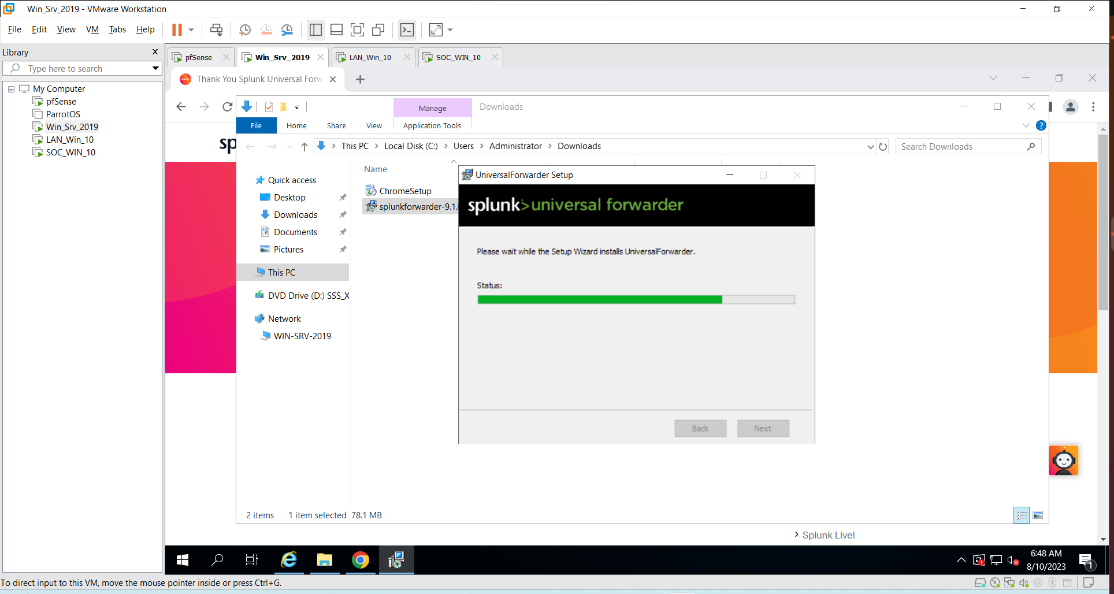Select the ChromeSetup file

405,191
